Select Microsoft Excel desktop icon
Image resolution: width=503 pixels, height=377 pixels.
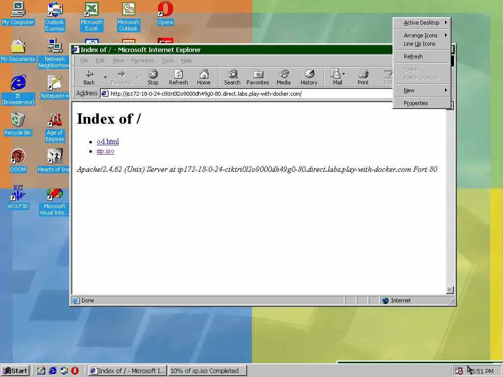coord(91,17)
